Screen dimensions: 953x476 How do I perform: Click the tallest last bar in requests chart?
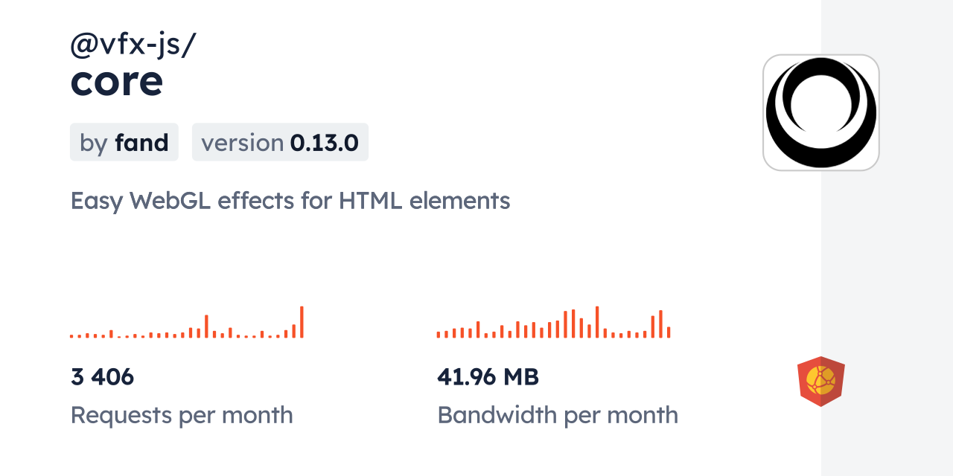tap(302, 322)
